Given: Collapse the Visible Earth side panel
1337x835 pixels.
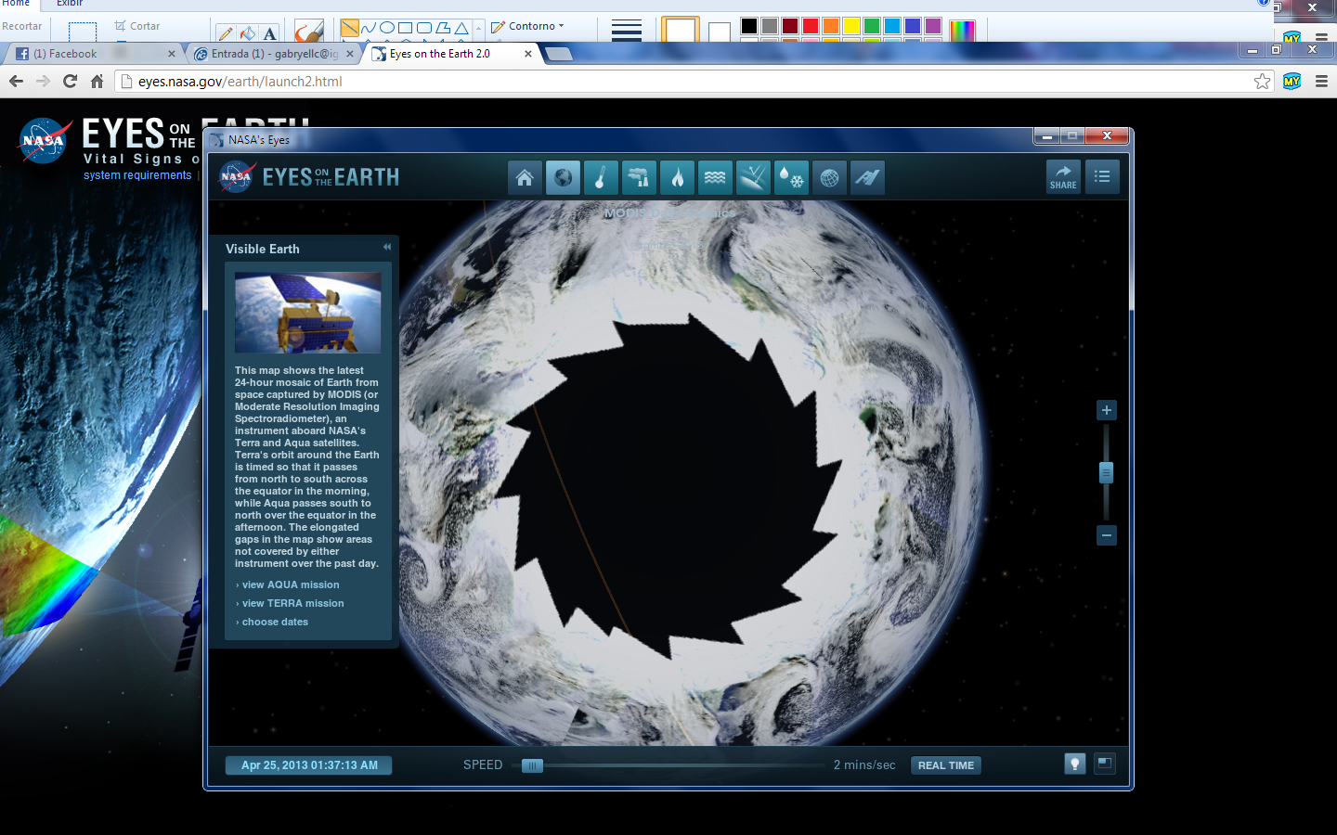Looking at the screenshot, I should (x=387, y=247).
